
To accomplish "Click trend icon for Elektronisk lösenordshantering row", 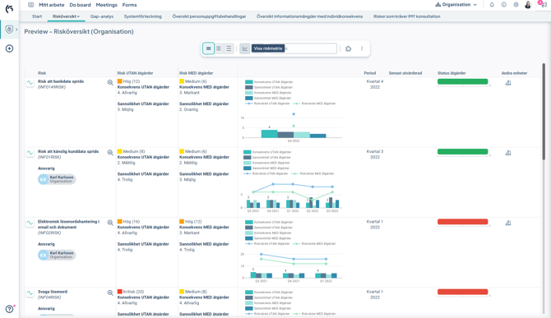I will (30, 223).
